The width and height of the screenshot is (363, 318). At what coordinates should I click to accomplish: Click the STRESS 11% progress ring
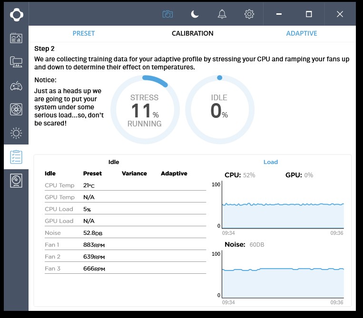pyautogui.click(x=145, y=109)
